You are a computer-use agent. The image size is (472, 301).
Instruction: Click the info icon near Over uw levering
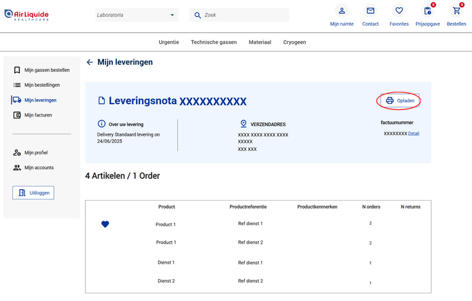tap(101, 123)
